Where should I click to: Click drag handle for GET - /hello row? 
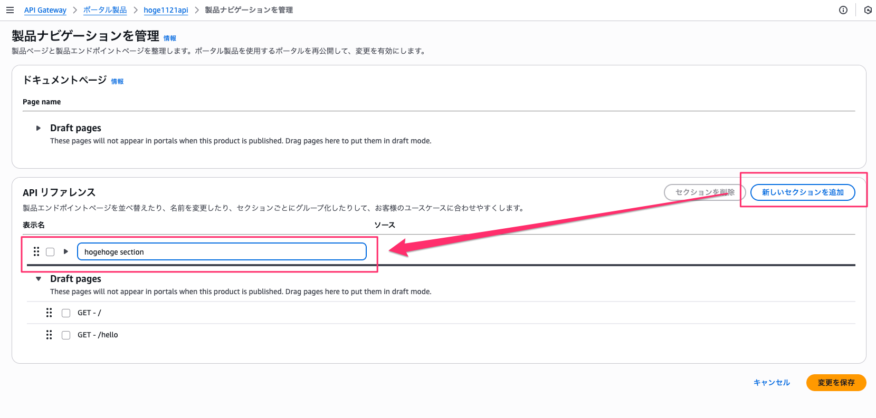[49, 335]
